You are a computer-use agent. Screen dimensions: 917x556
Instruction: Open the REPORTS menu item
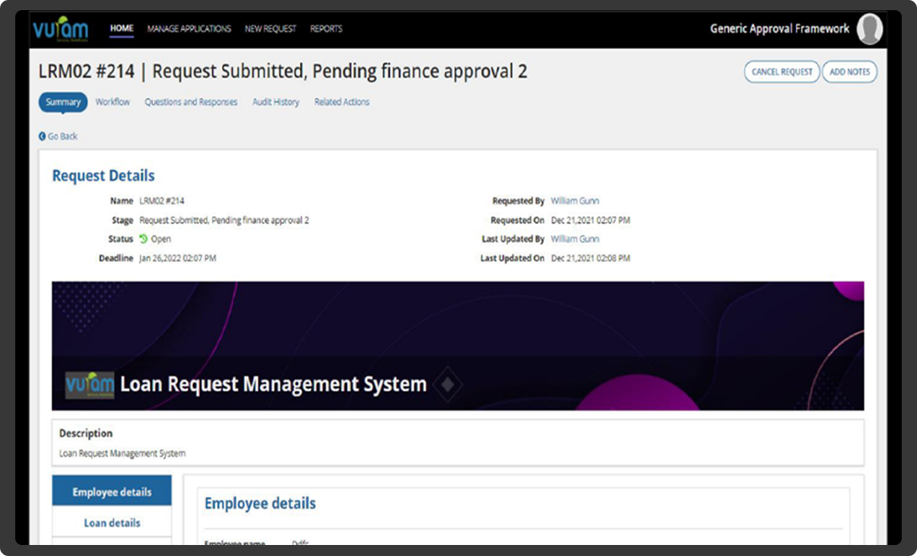pyautogui.click(x=325, y=29)
